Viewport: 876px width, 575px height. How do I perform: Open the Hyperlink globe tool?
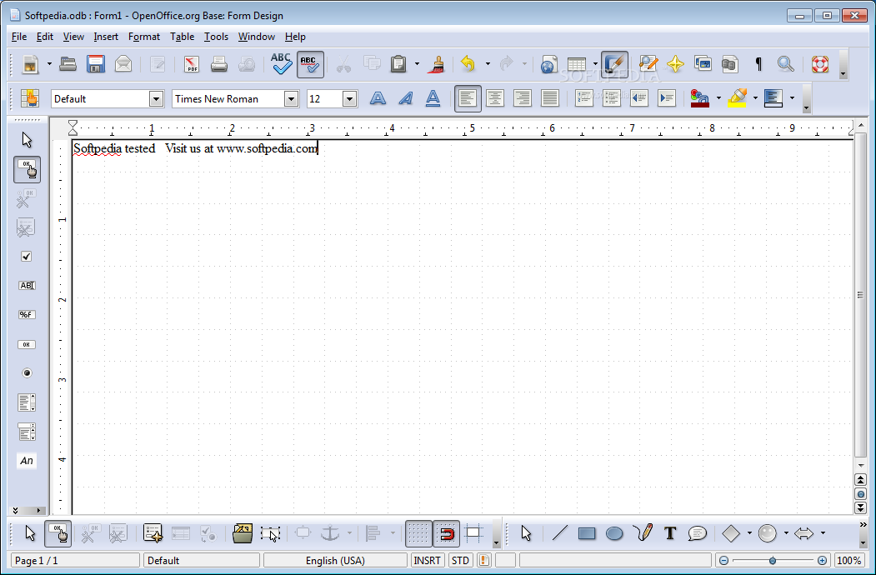coord(548,64)
